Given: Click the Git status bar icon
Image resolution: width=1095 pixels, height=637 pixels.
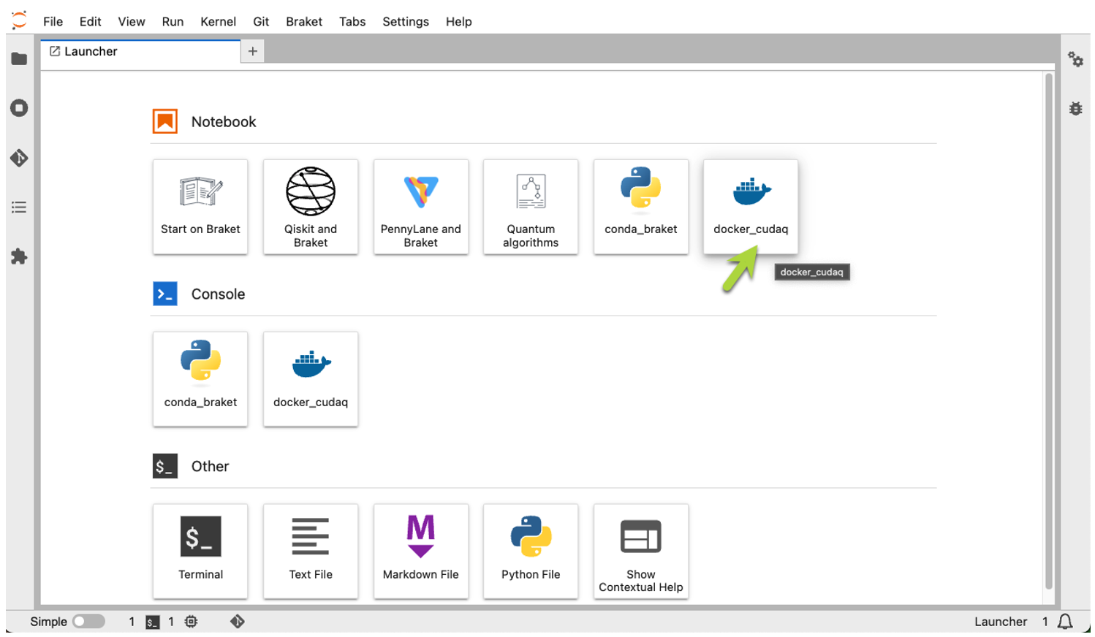Looking at the screenshot, I should pyautogui.click(x=238, y=622).
